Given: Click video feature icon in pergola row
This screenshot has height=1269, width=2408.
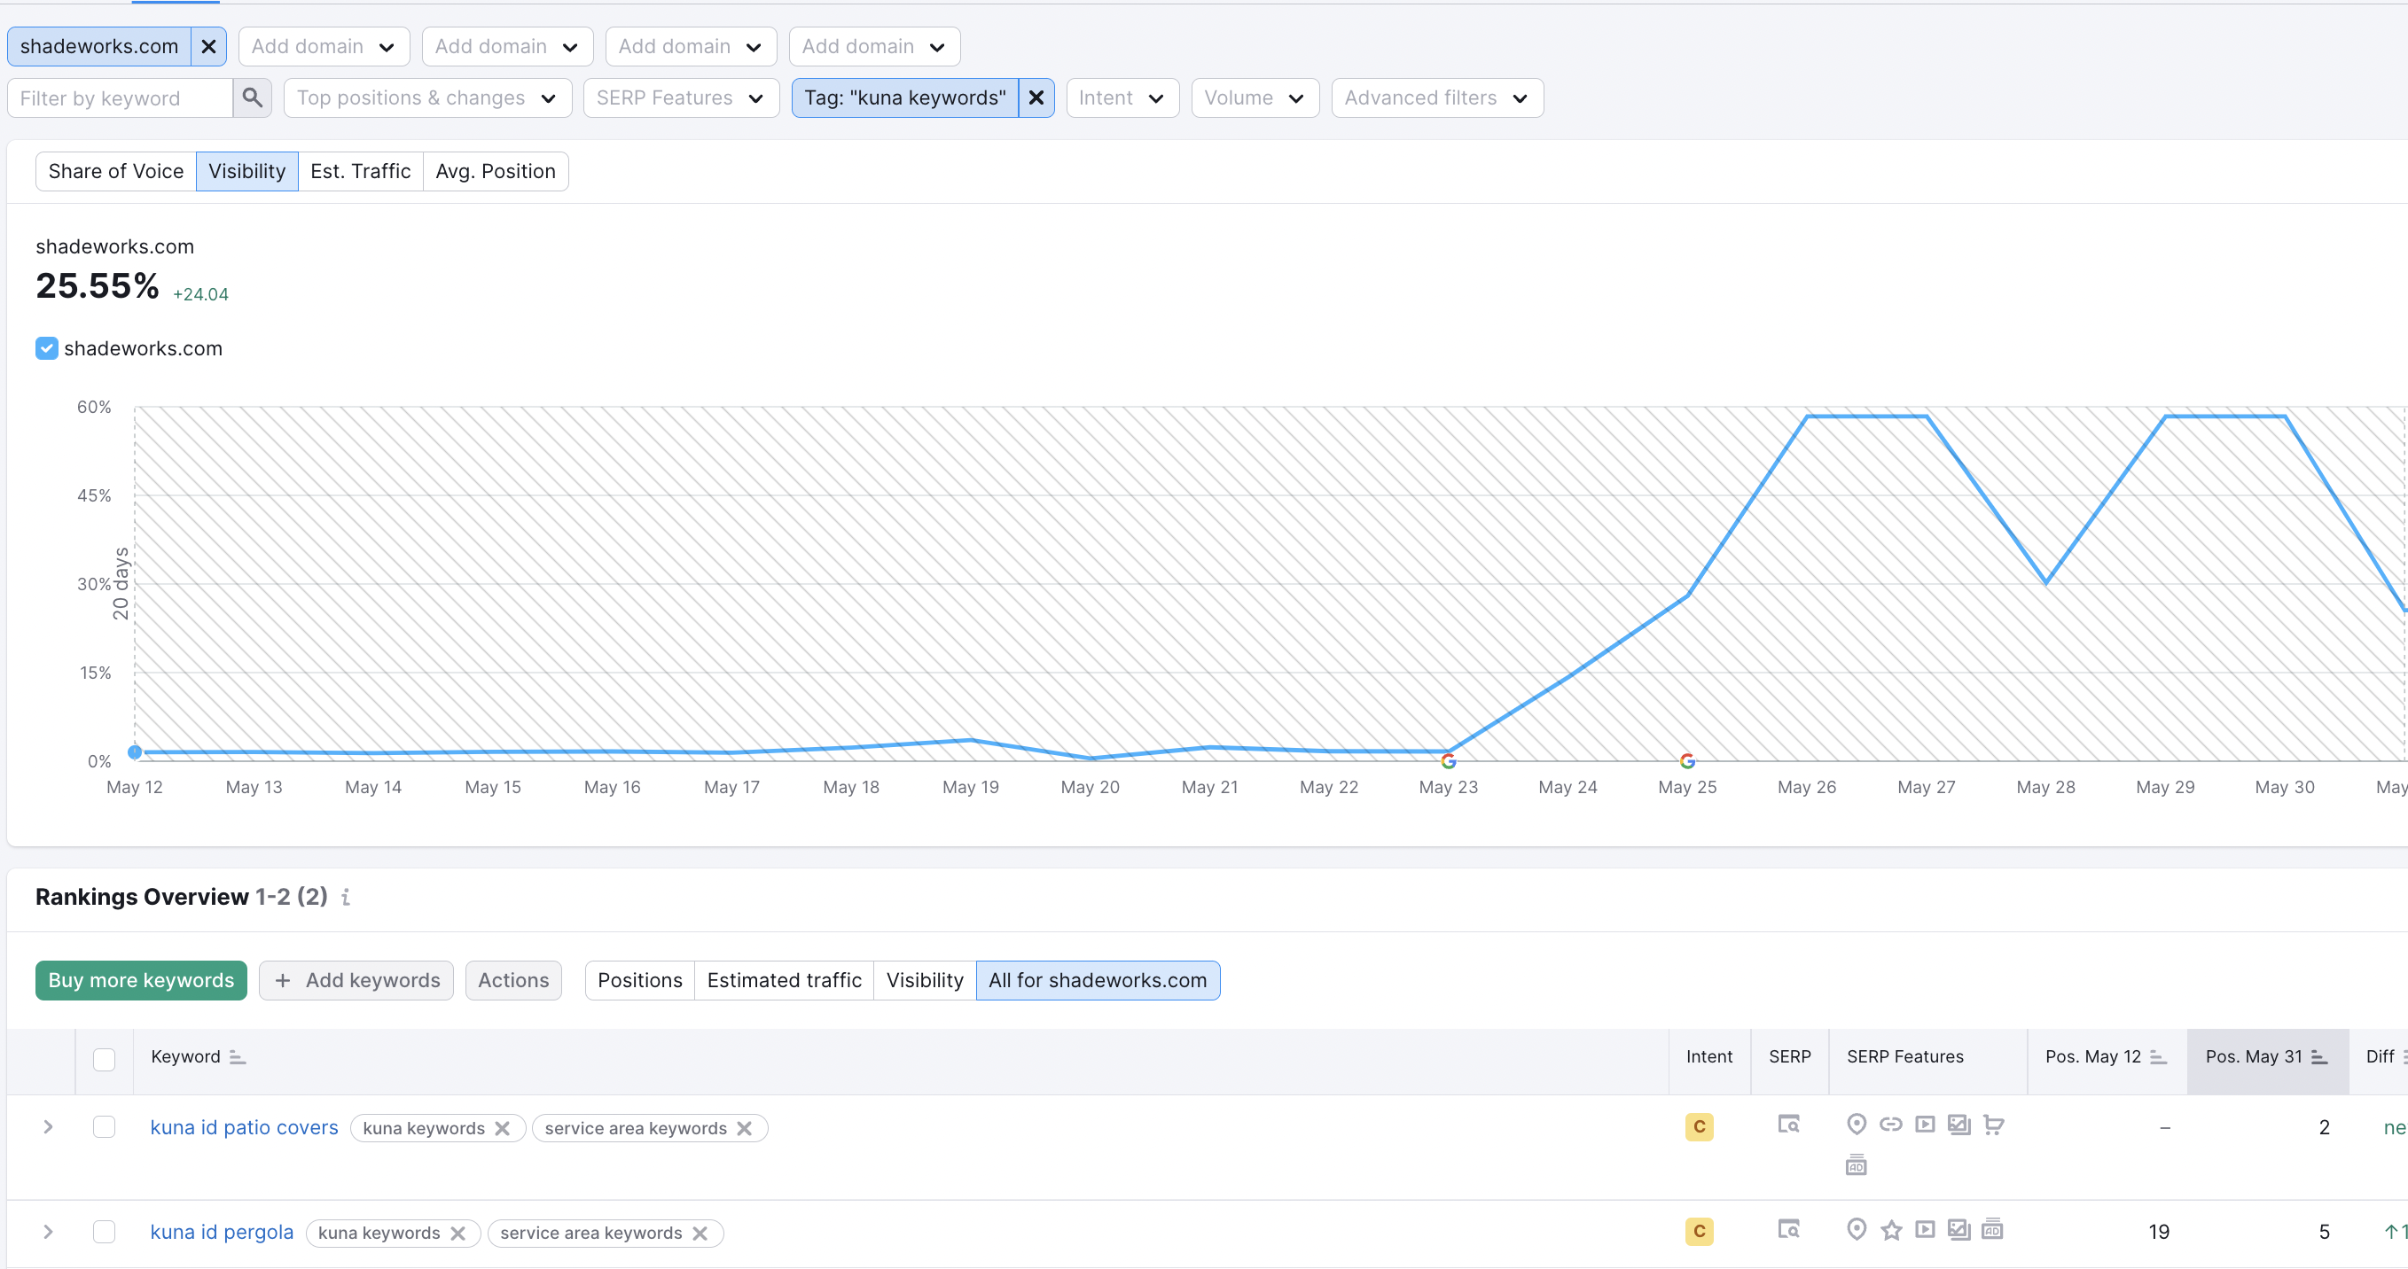Looking at the screenshot, I should point(1925,1229).
